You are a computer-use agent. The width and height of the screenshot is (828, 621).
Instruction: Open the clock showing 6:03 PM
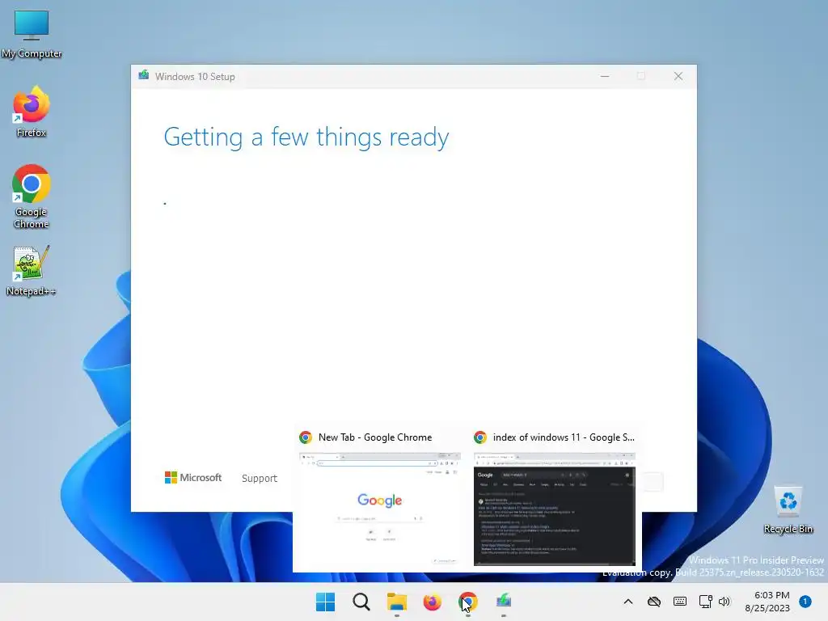pos(767,602)
